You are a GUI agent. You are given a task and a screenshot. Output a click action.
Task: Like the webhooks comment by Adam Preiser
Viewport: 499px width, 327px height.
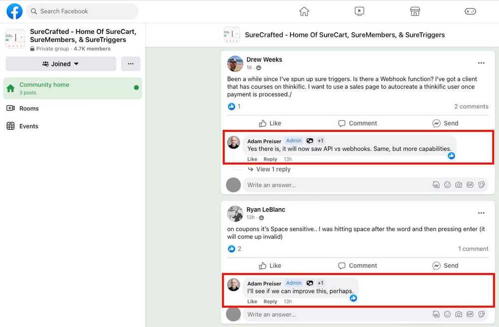[252, 159]
